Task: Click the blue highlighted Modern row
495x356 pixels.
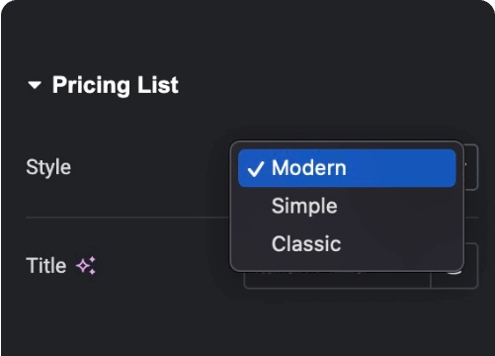Action: tap(347, 168)
